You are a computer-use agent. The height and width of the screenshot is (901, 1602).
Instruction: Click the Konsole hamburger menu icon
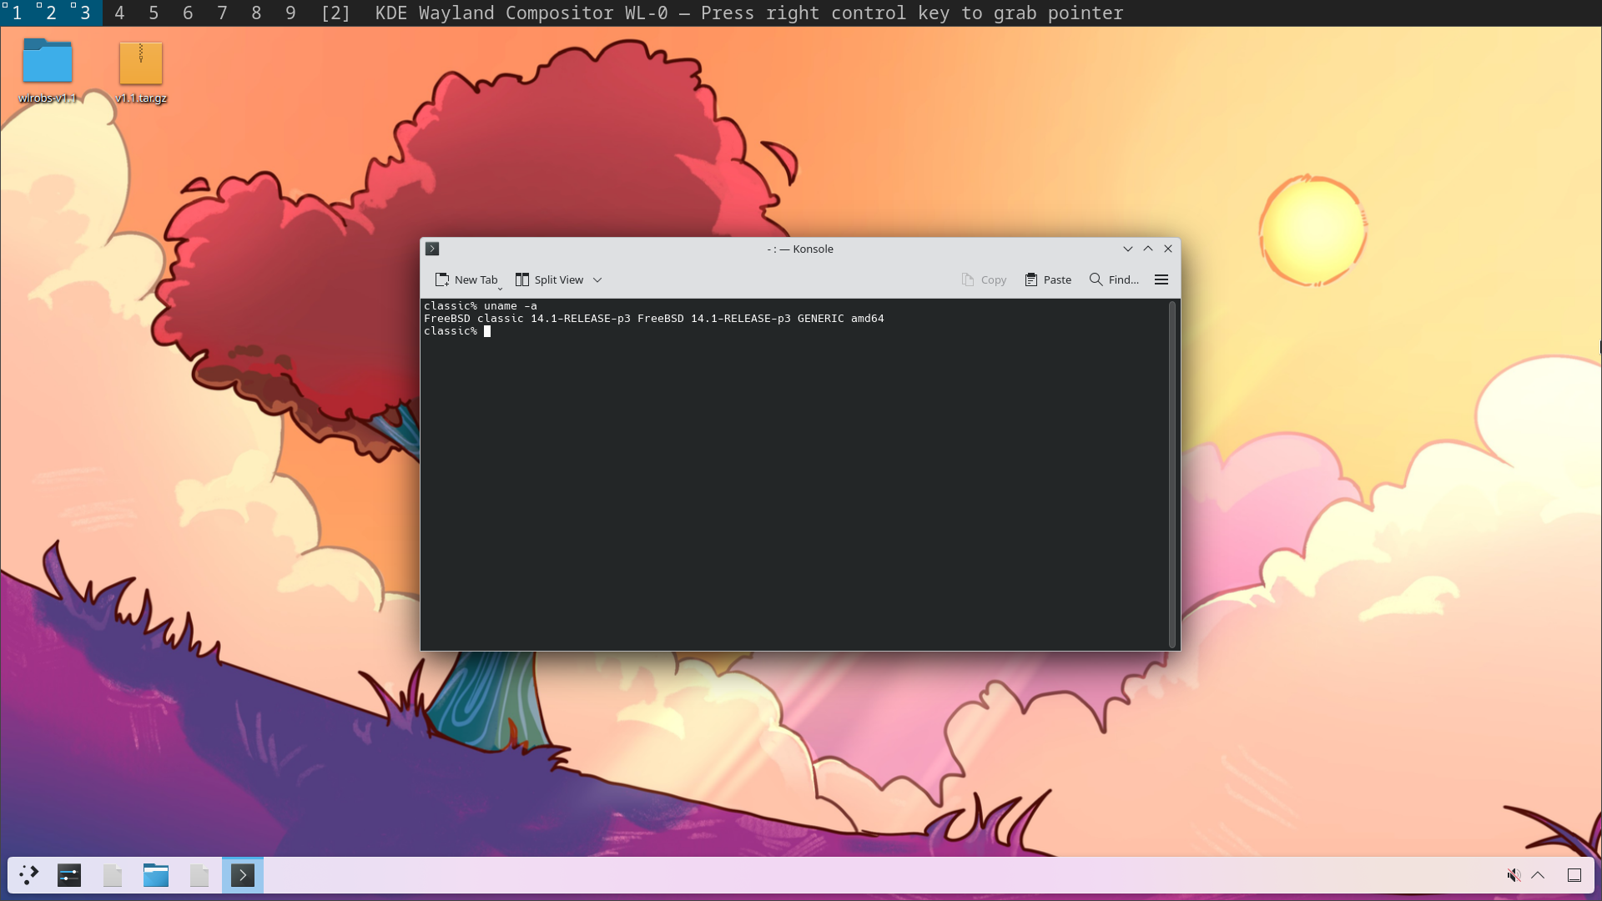click(1161, 280)
